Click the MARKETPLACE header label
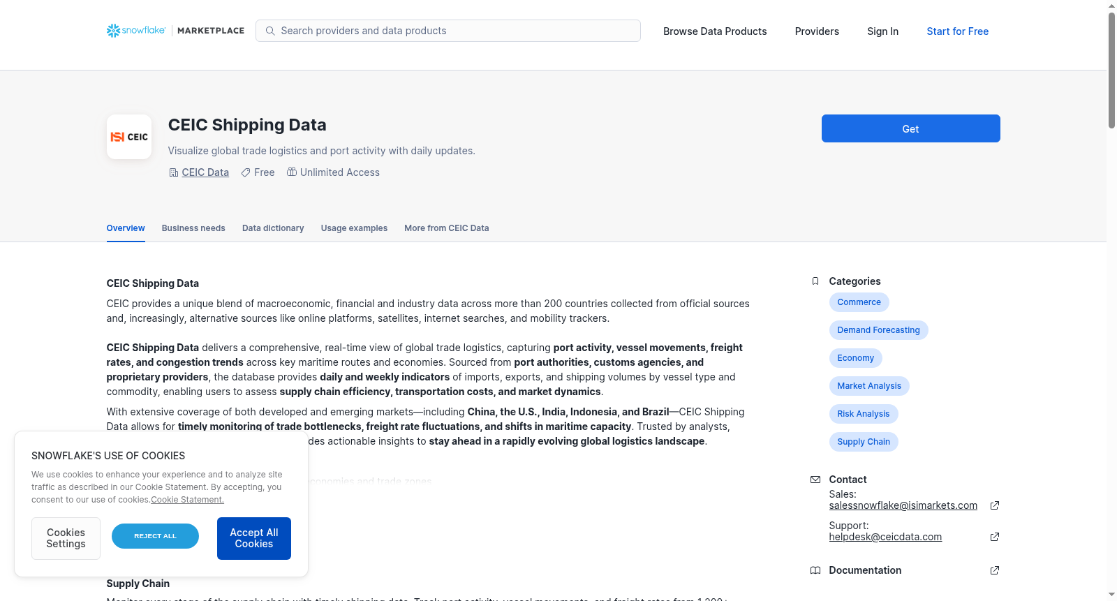 pyautogui.click(x=211, y=31)
